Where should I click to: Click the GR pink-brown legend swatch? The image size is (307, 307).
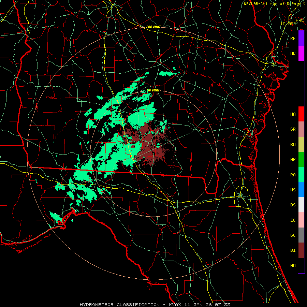[301, 129]
